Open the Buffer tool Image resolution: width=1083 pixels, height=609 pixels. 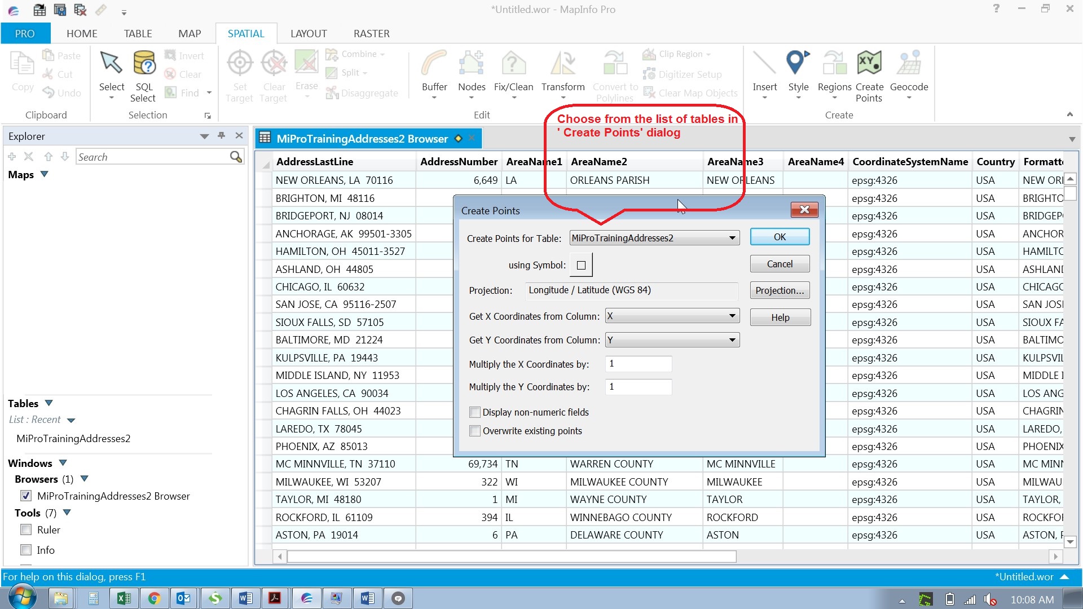(434, 63)
